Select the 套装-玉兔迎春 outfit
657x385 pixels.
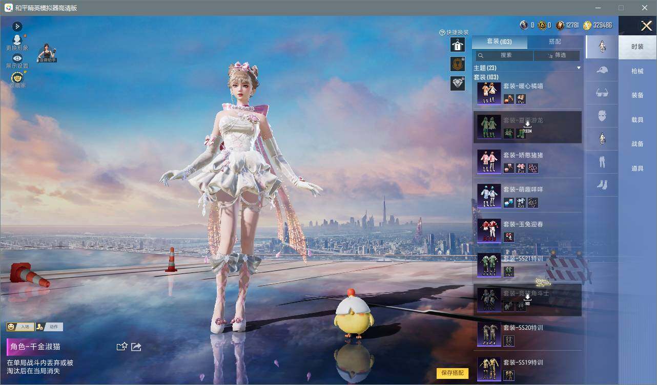527,230
